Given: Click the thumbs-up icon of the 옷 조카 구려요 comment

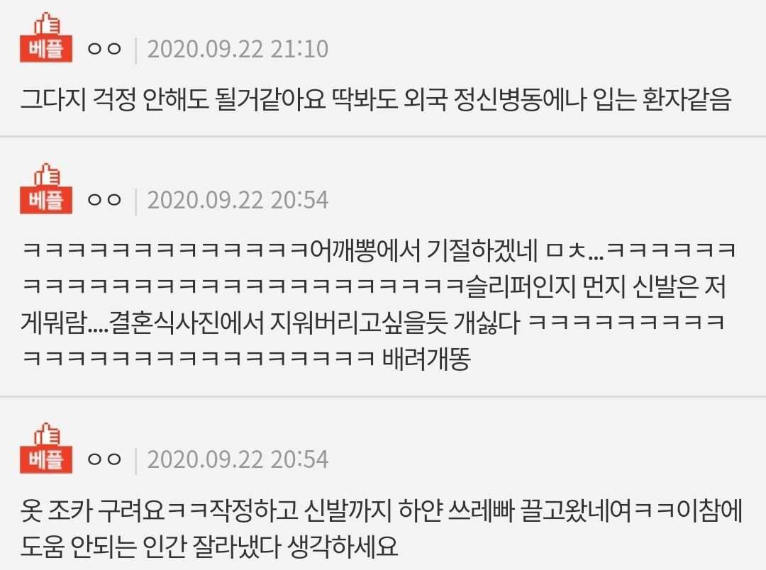Looking at the screenshot, I should click(47, 434).
